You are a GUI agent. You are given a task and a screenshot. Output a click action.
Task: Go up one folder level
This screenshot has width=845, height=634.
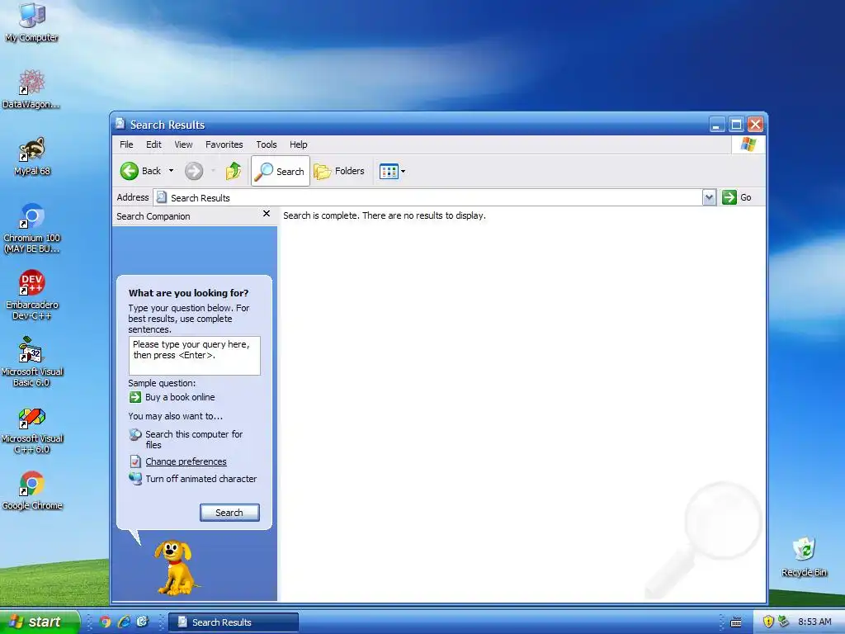(234, 171)
